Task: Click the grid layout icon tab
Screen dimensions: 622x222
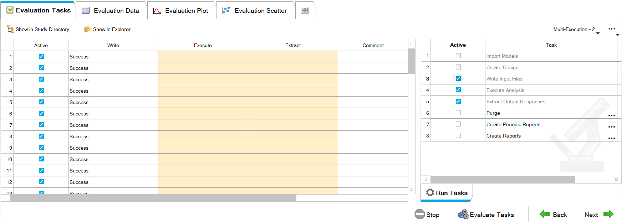Action: (x=305, y=10)
